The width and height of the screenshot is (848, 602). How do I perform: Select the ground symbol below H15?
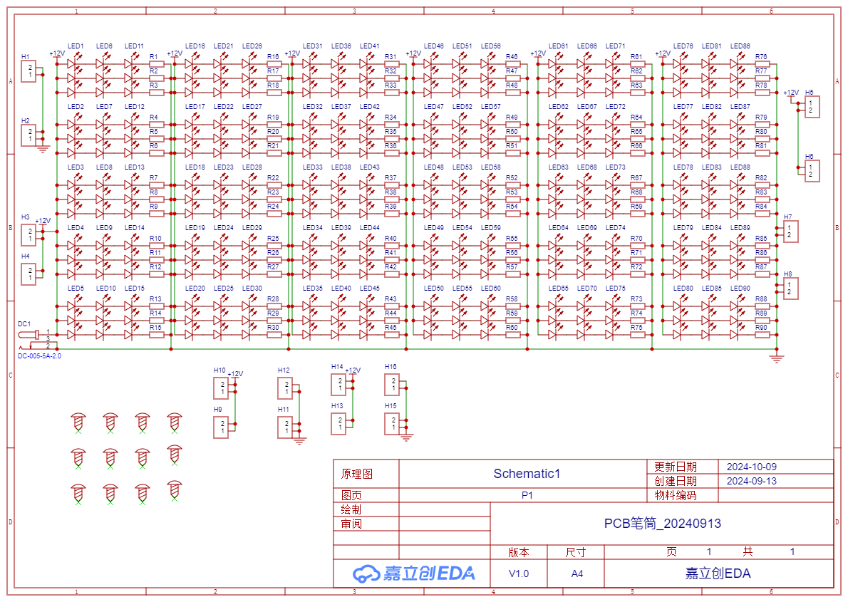[406, 437]
